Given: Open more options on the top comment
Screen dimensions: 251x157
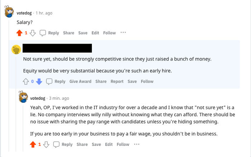Looking at the screenshot, I should point(123,33).
